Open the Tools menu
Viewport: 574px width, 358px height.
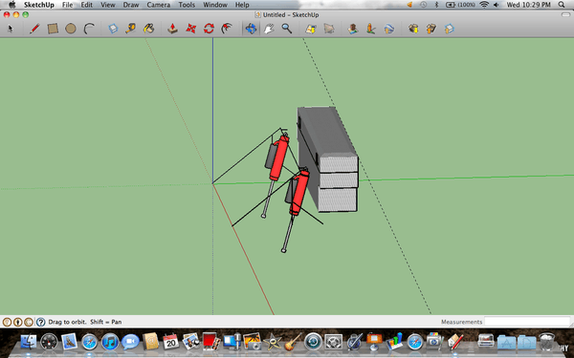(187, 5)
